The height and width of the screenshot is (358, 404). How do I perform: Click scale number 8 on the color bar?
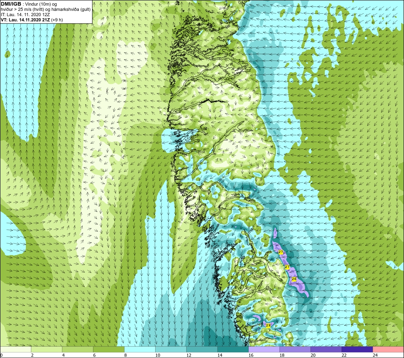[126, 355]
